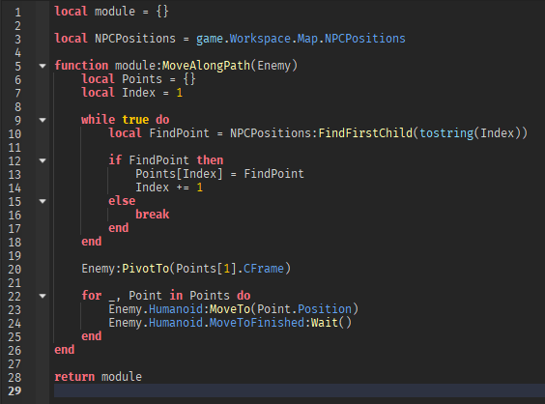Click line number 28 in gutter
This screenshot has width=545, height=404.
[x=14, y=377]
